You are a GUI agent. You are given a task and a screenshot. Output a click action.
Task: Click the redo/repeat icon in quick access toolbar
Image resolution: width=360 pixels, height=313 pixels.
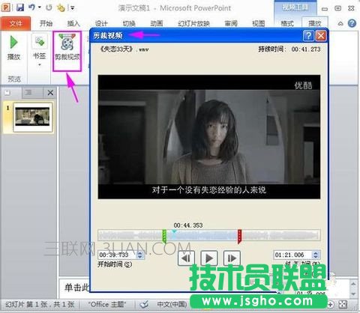tap(49, 7)
